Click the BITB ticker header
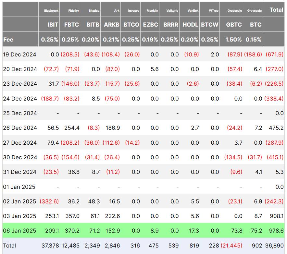The width and height of the screenshot is (287, 254). click(x=93, y=25)
